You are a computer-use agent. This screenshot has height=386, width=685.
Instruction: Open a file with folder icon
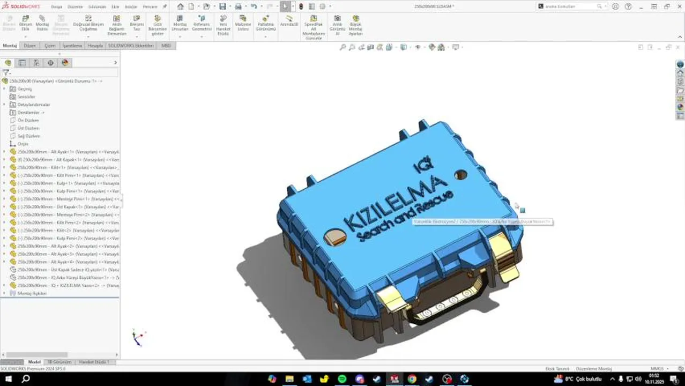206,6
